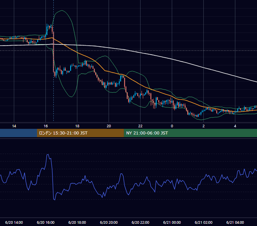257x226 pixels.
Task: Click the 6/20 18:00 label on oscillator axis
Action: [77, 222]
